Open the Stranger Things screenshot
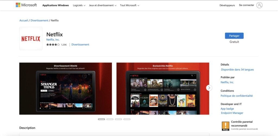Screen dimensions: 278x136 pyautogui.click(x=66, y=89)
